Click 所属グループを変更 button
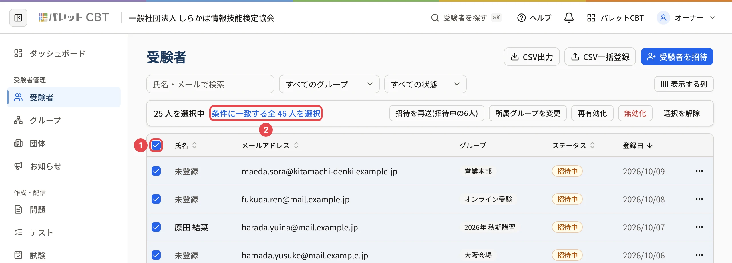This screenshot has width=732, height=263. coord(528,113)
